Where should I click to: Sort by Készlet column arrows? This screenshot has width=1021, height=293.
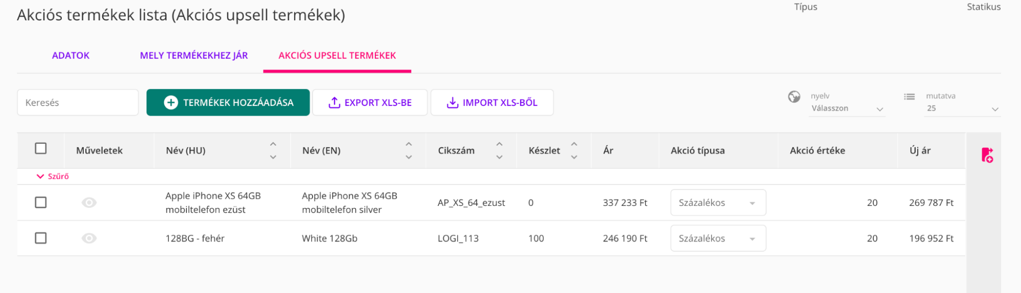pyautogui.click(x=574, y=151)
